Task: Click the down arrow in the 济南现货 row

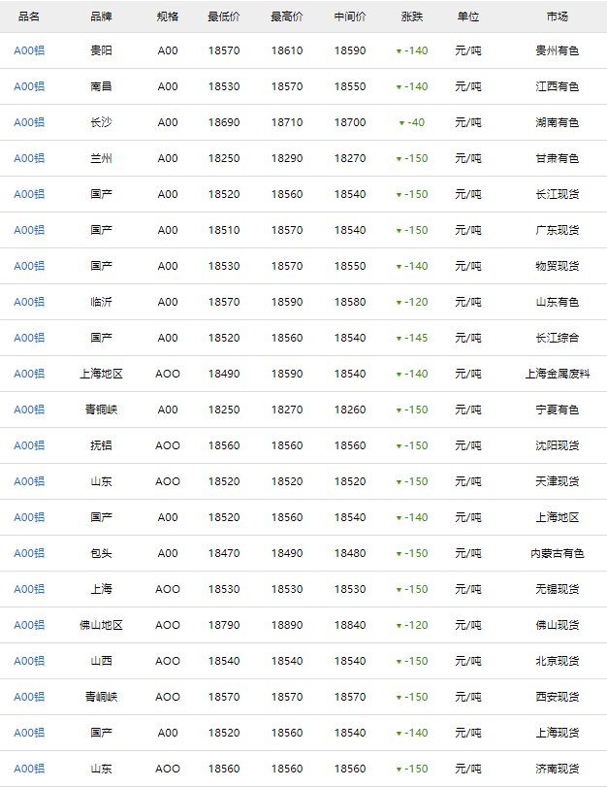Action: 399,770
